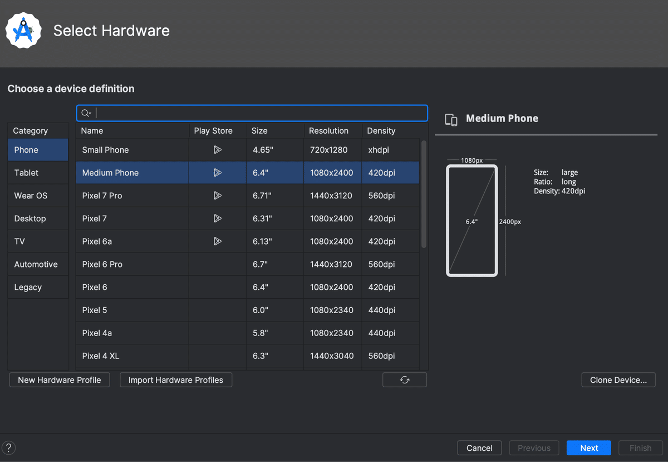This screenshot has height=462, width=668.
Task: Refresh the device list with the sync button
Action: click(x=405, y=380)
